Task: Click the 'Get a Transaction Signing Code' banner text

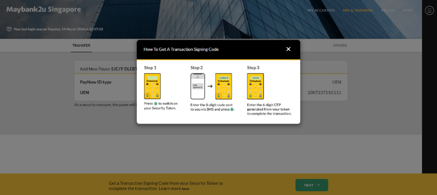Action: tap(166, 186)
